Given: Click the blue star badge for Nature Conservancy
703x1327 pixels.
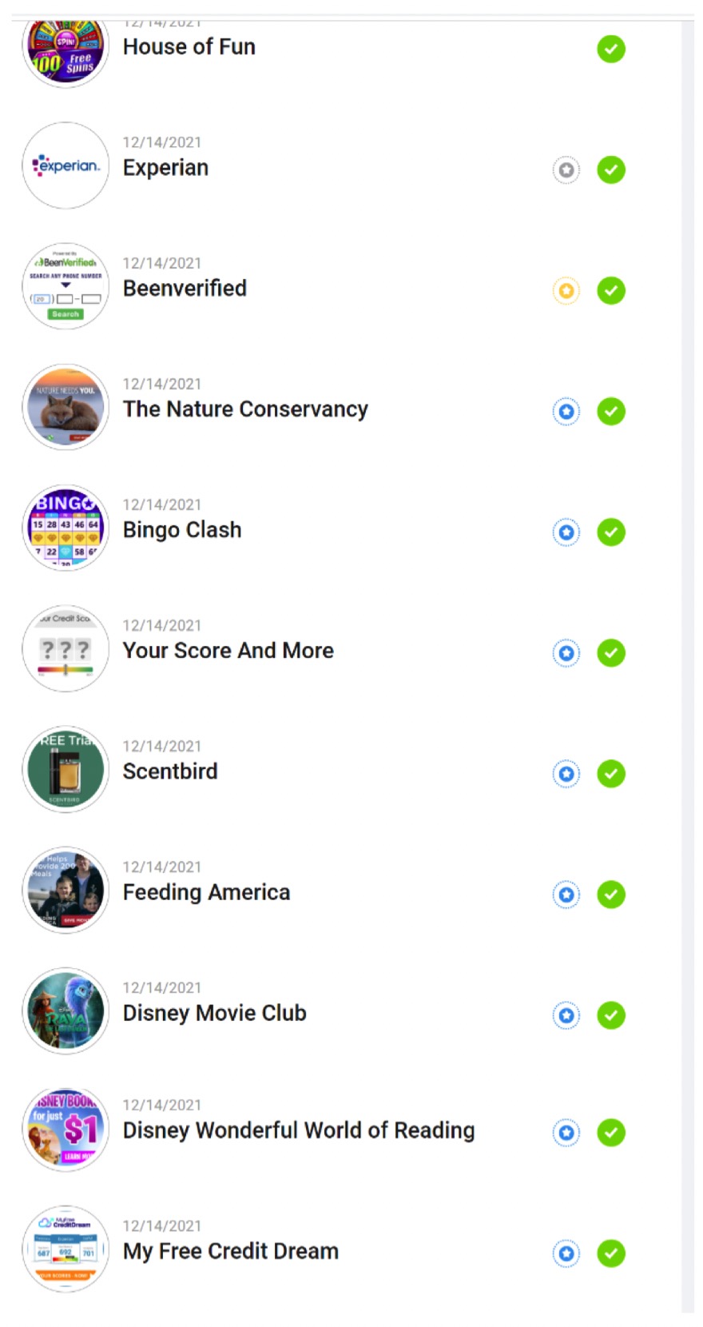Looking at the screenshot, I should pyautogui.click(x=566, y=412).
